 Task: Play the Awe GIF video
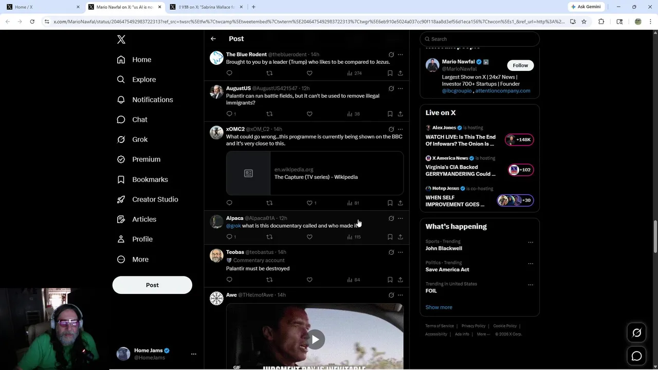(x=315, y=339)
